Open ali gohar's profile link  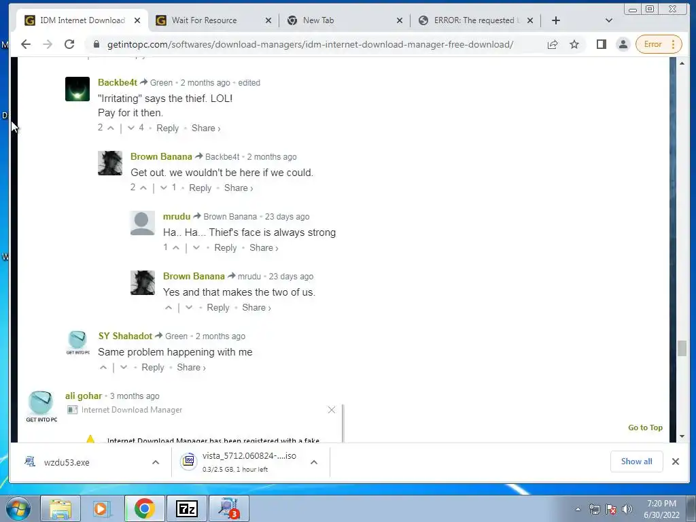tap(84, 396)
